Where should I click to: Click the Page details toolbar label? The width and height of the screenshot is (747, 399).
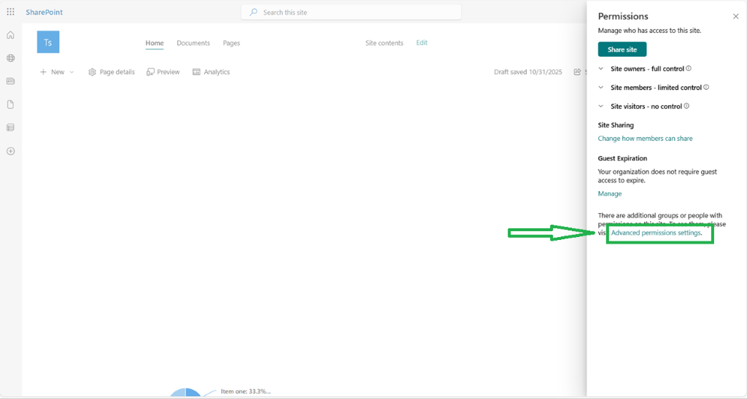pyautogui.click(x=117, y=72)
